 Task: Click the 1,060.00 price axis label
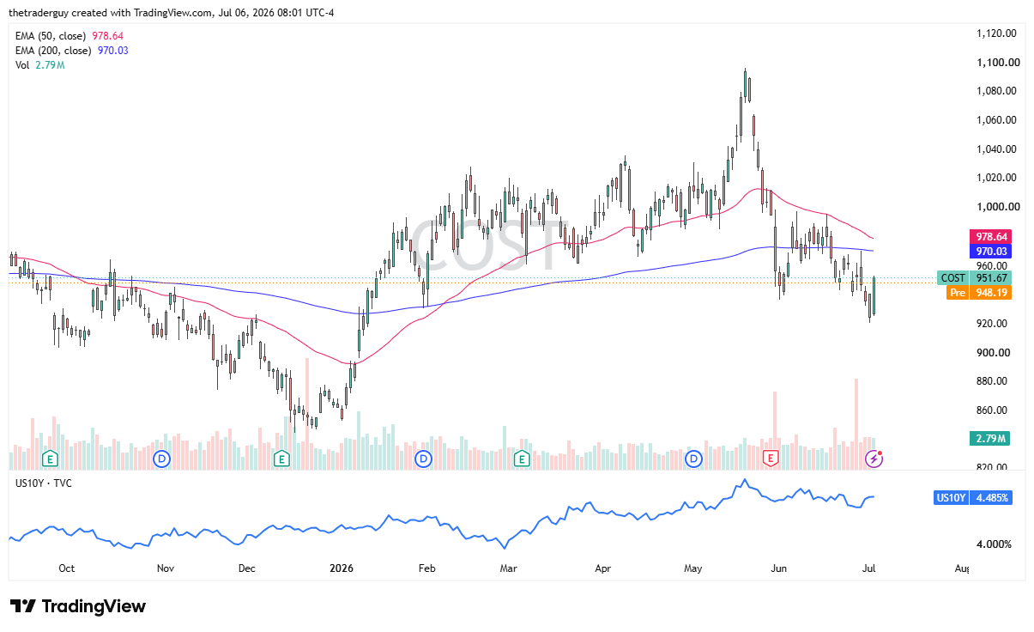point(997,120)
